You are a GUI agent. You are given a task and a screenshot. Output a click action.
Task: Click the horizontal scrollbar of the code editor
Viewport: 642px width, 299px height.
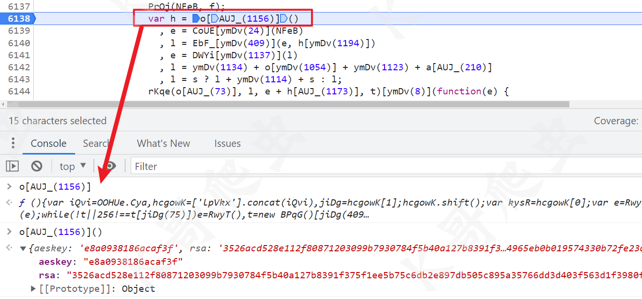click(288, 104)
